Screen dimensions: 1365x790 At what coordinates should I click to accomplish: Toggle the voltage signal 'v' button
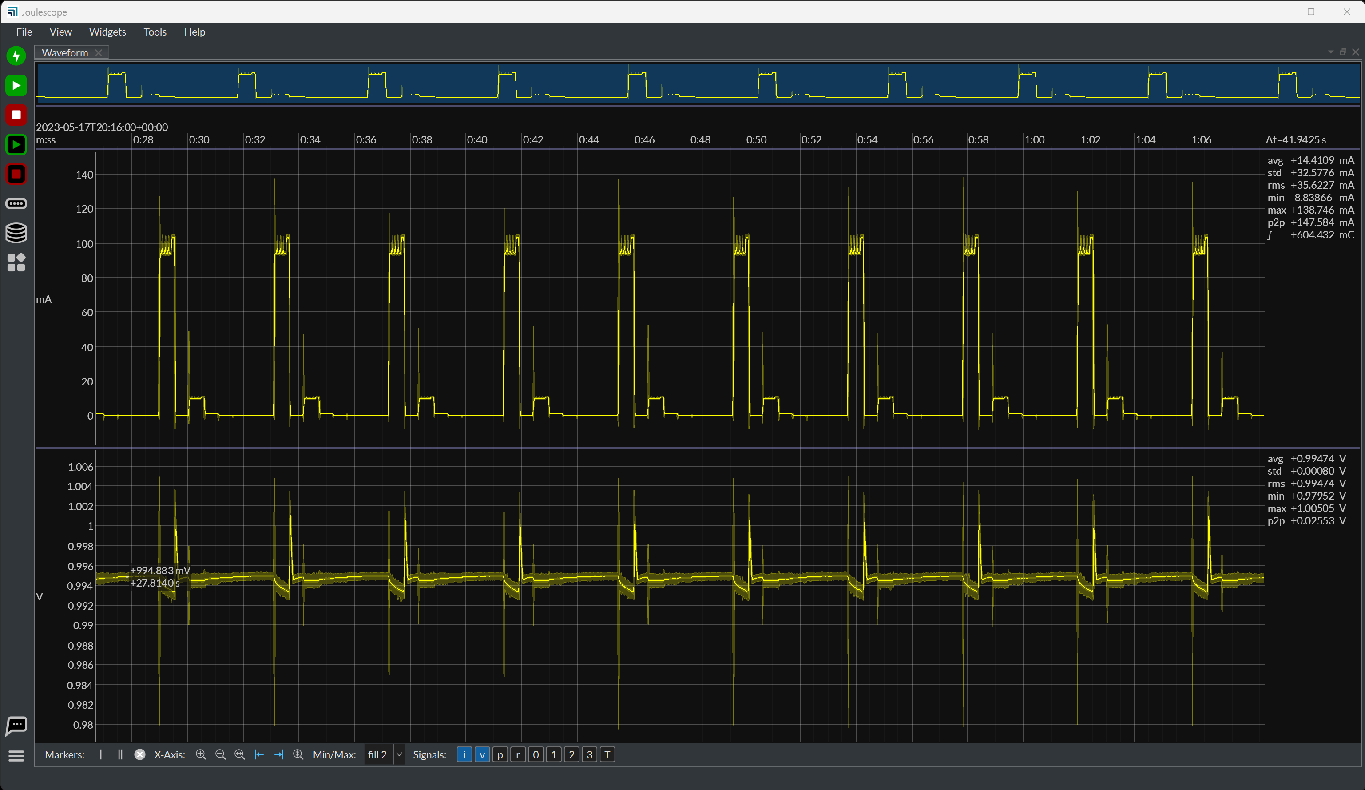[x=482, y=755]
